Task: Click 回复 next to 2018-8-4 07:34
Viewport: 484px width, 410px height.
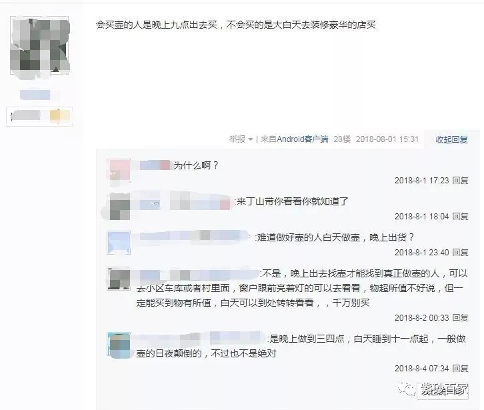Action: click(x=460, y=368)
